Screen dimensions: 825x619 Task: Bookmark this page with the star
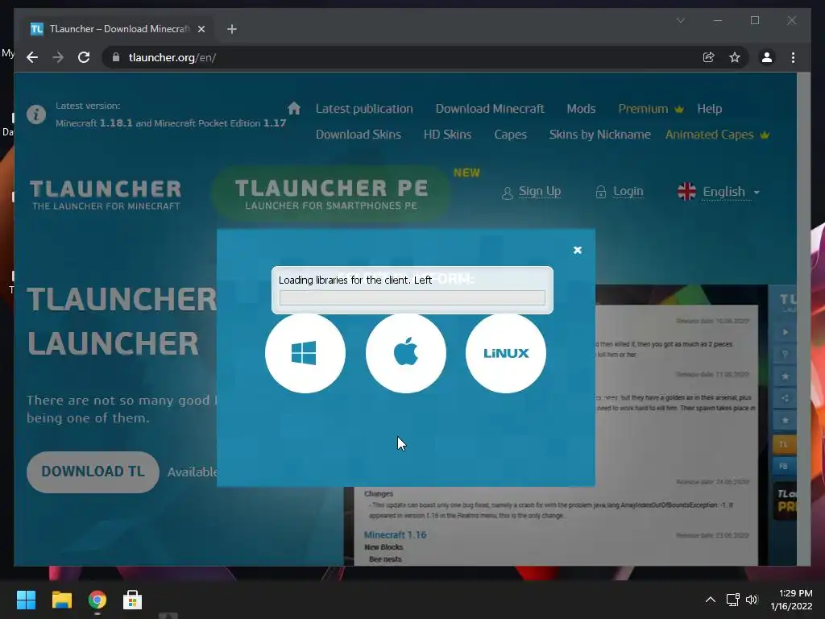[x=735, y=57]
